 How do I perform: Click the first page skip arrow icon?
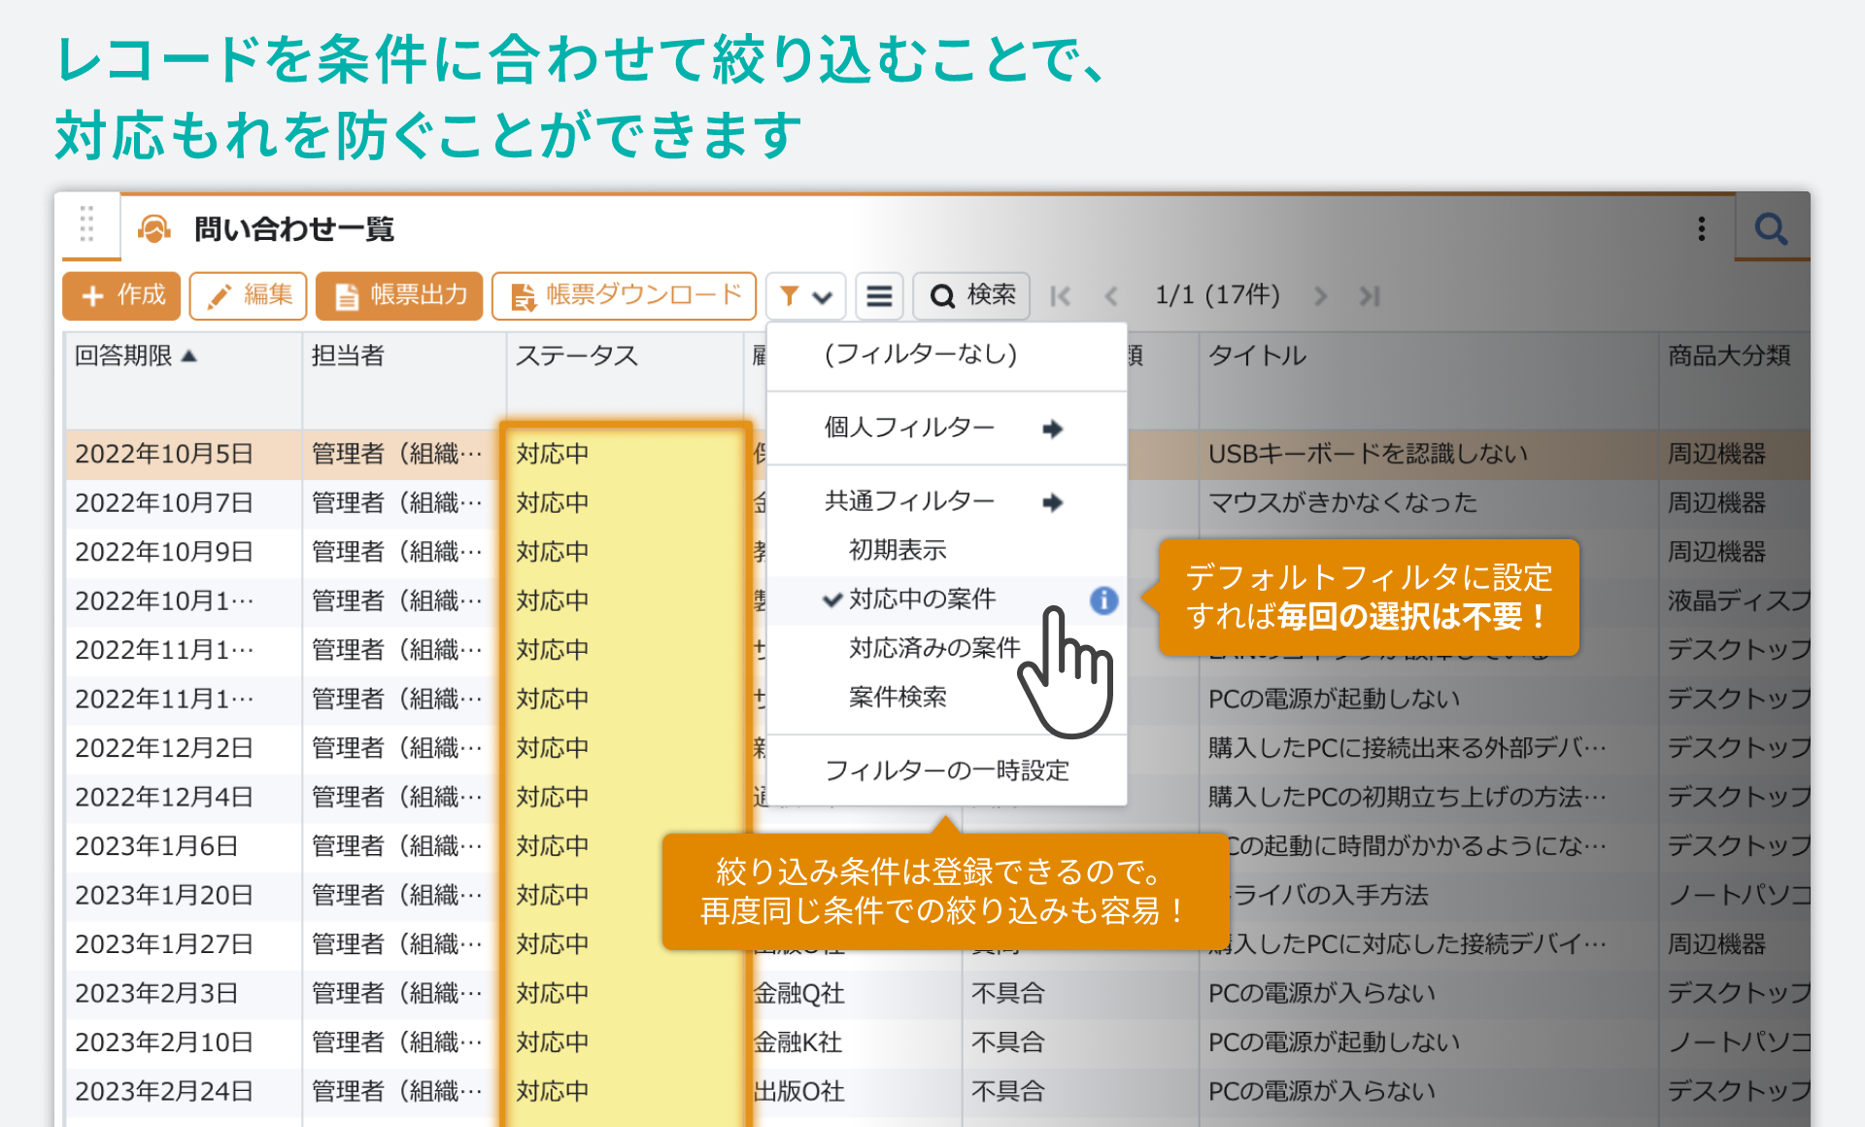(1060, 296)
